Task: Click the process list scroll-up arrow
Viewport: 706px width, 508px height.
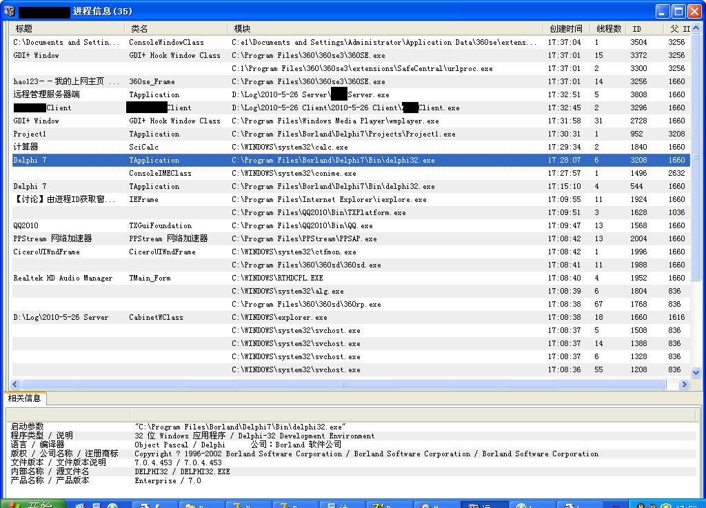Action: [696, 28]
